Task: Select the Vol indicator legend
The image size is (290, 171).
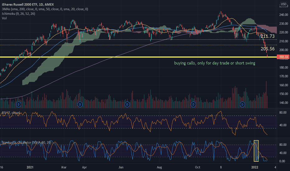Action: (x=4, y=18)
